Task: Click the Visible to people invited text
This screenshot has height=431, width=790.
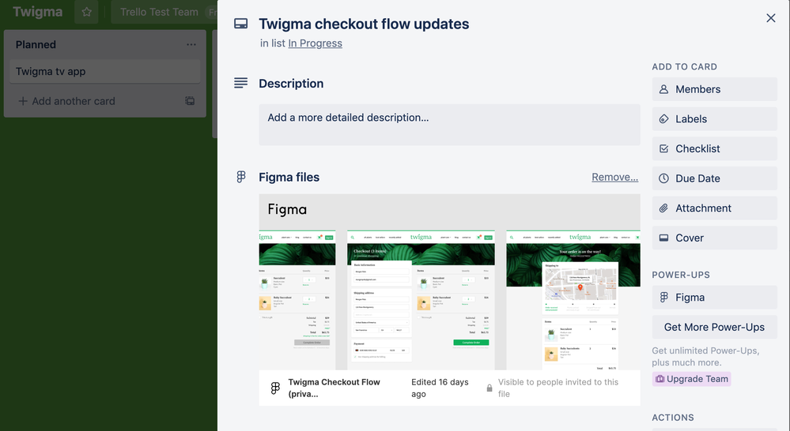Action: click(558, 388)
